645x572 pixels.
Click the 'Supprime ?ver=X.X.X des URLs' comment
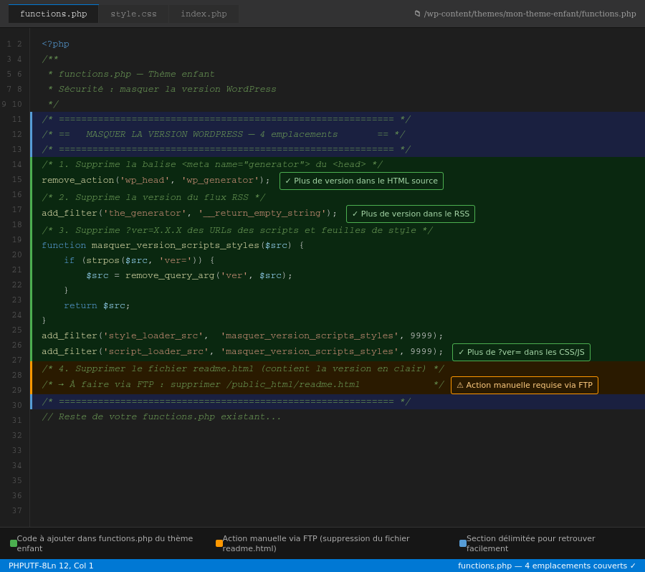(237, 230)
